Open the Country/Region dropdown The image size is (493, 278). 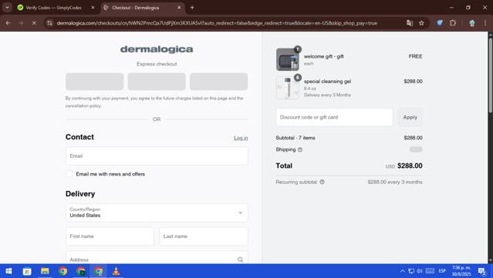pos(157,213)
